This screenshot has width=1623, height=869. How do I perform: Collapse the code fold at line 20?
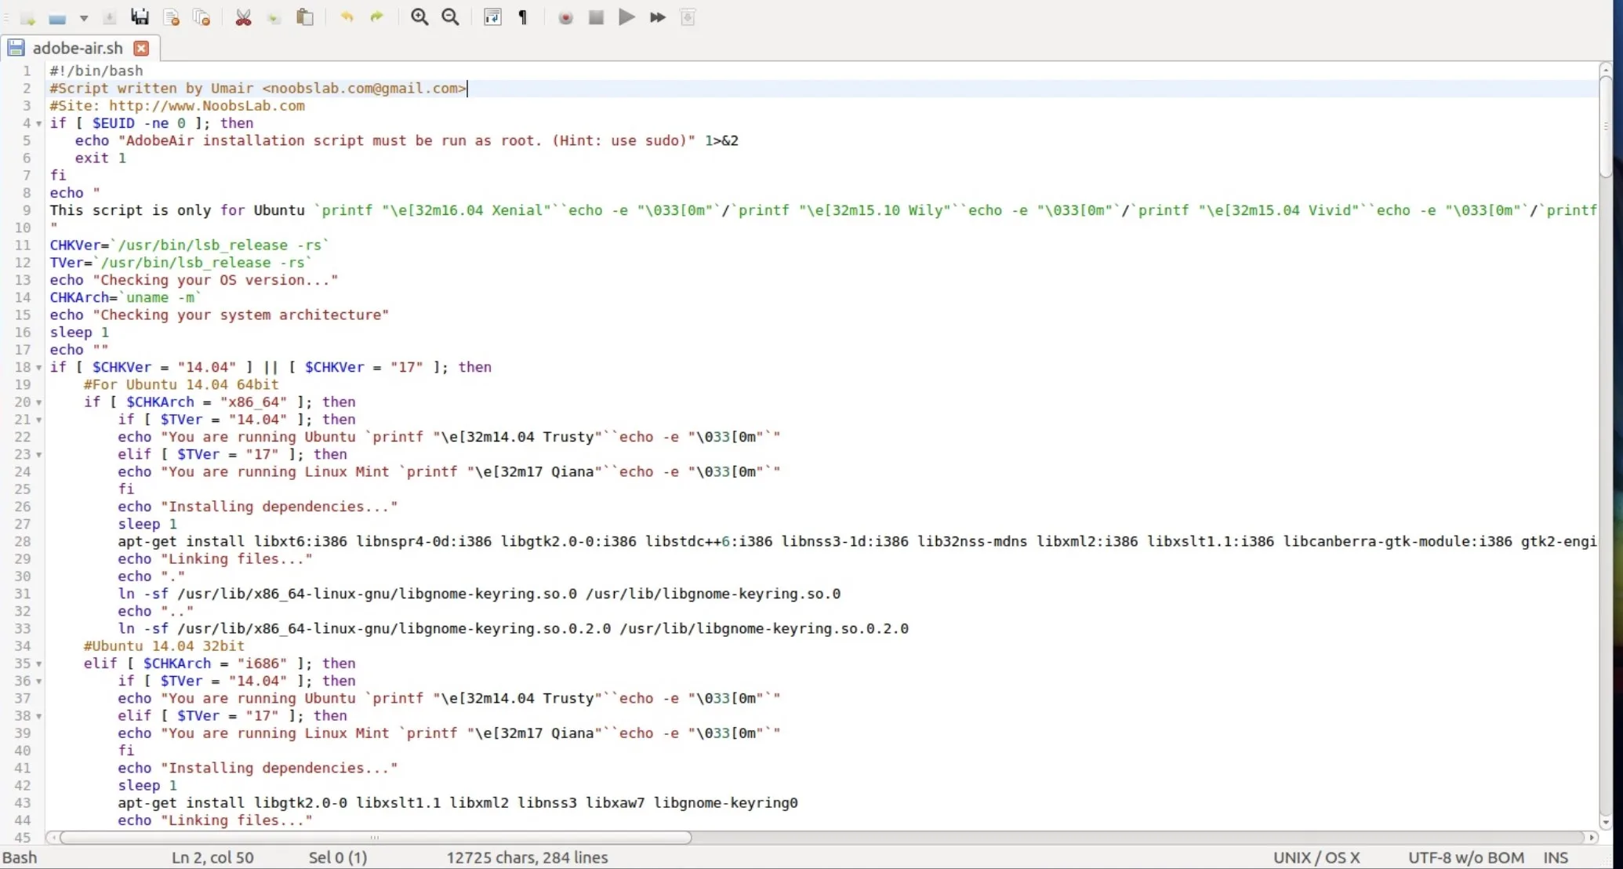pos(38,402)
